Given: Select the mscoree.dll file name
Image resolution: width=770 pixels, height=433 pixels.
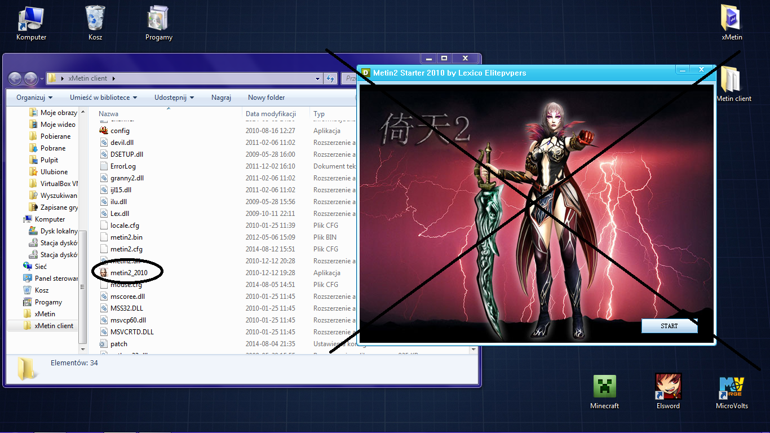Looking at the screenshot, I should [127, 297].
